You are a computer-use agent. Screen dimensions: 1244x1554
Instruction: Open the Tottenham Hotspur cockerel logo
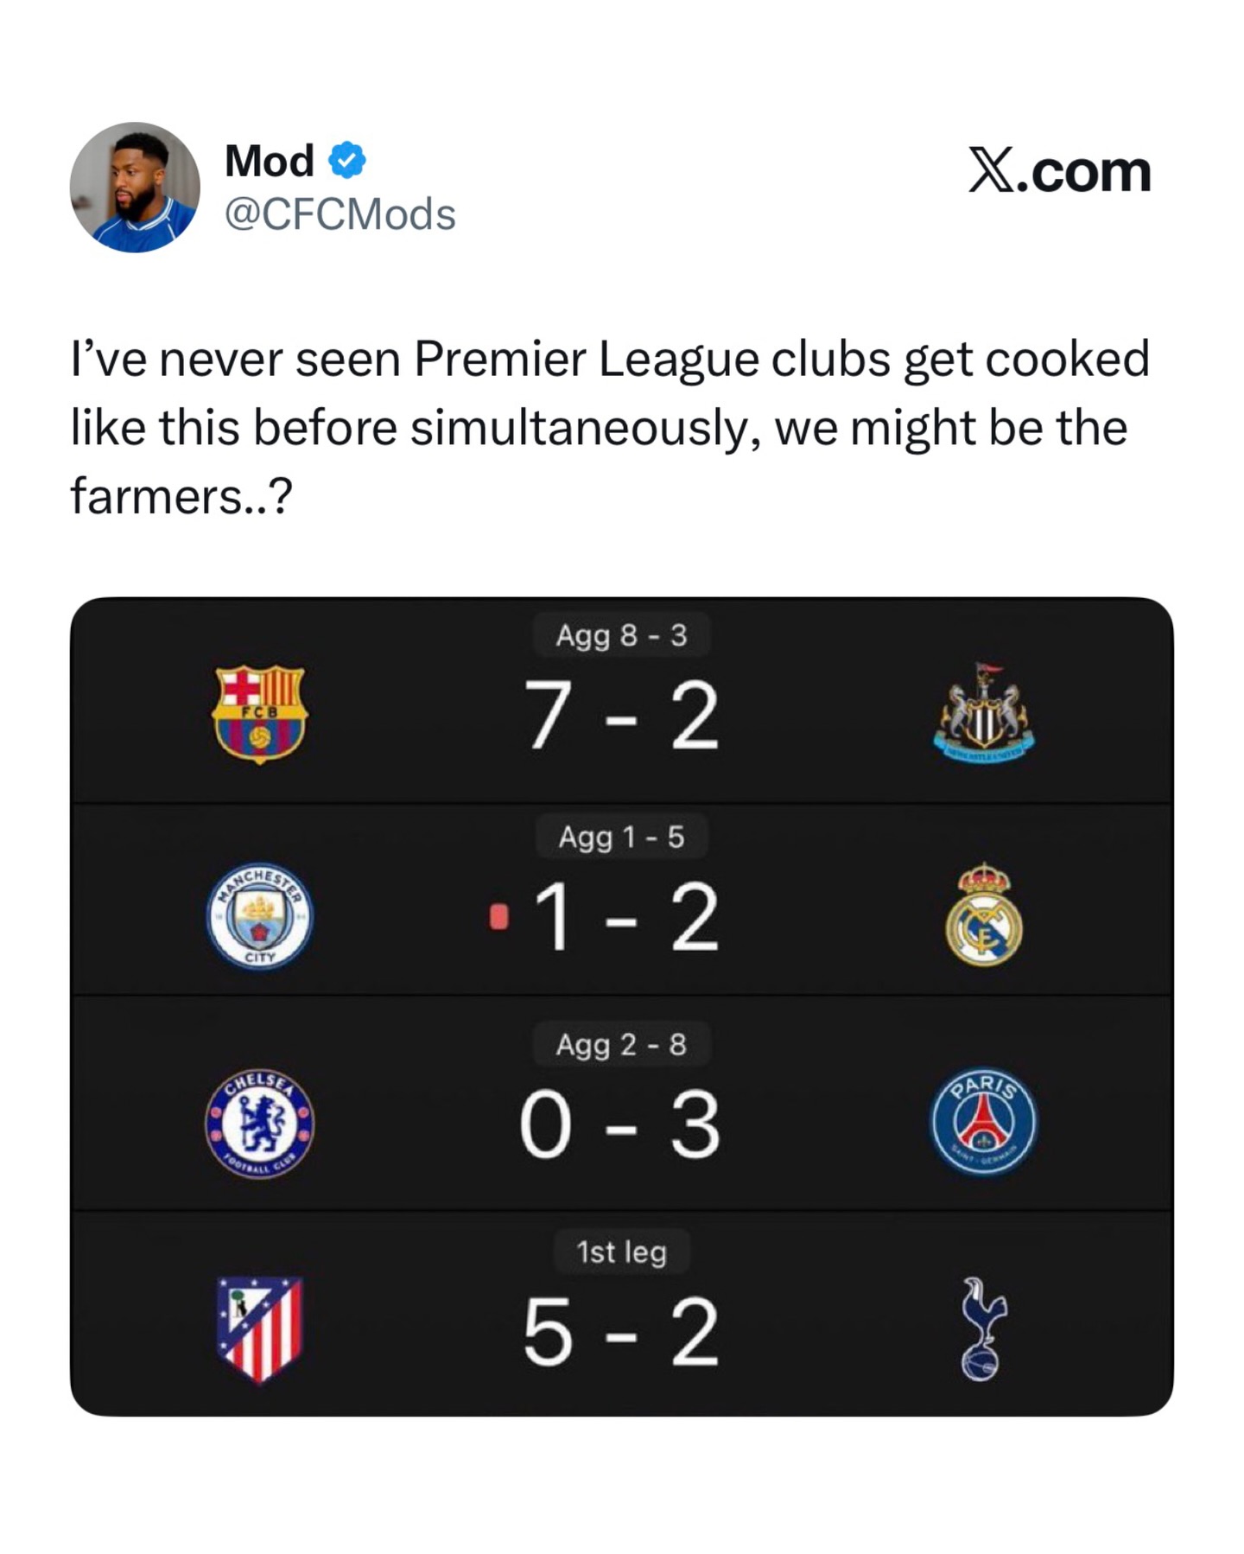point(983,1329)
